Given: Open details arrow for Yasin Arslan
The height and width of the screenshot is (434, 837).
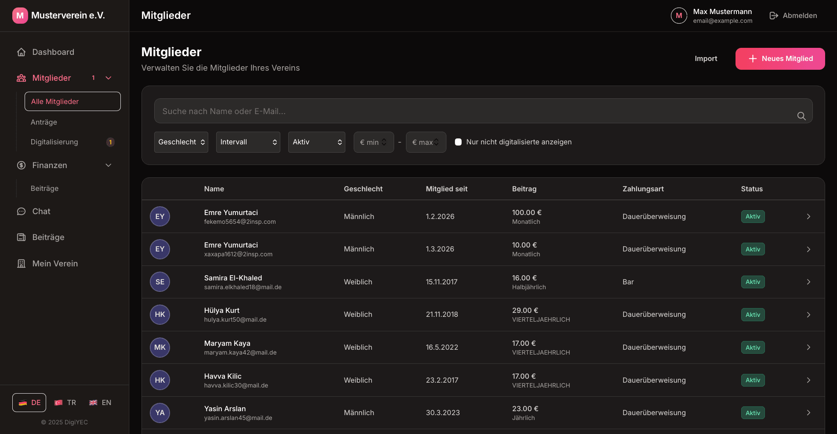Looking at the screenshot, I should point(808,413).
